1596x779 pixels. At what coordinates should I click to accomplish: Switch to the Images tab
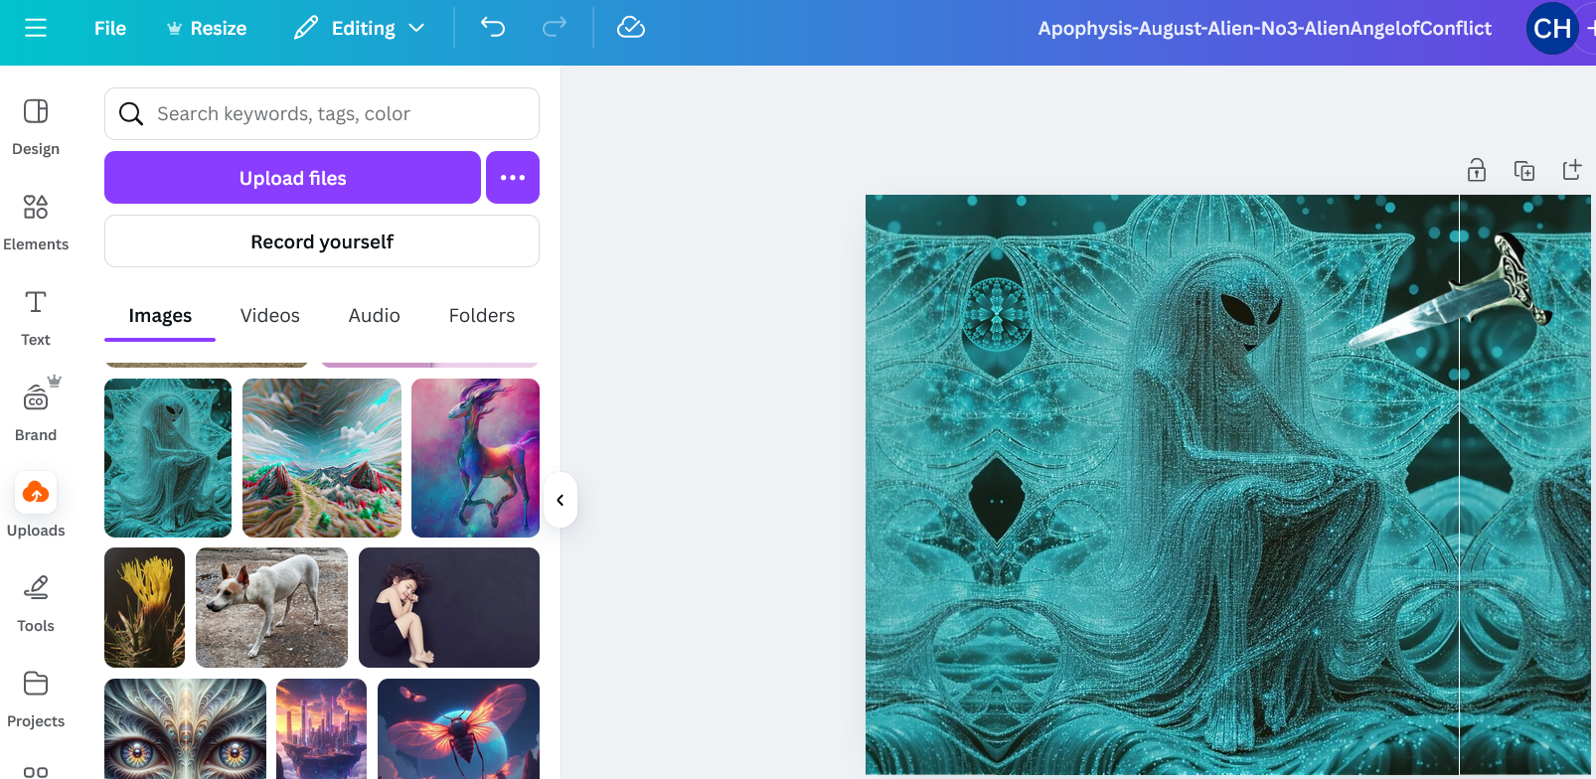pyautogui.click(x=160, y=315)
